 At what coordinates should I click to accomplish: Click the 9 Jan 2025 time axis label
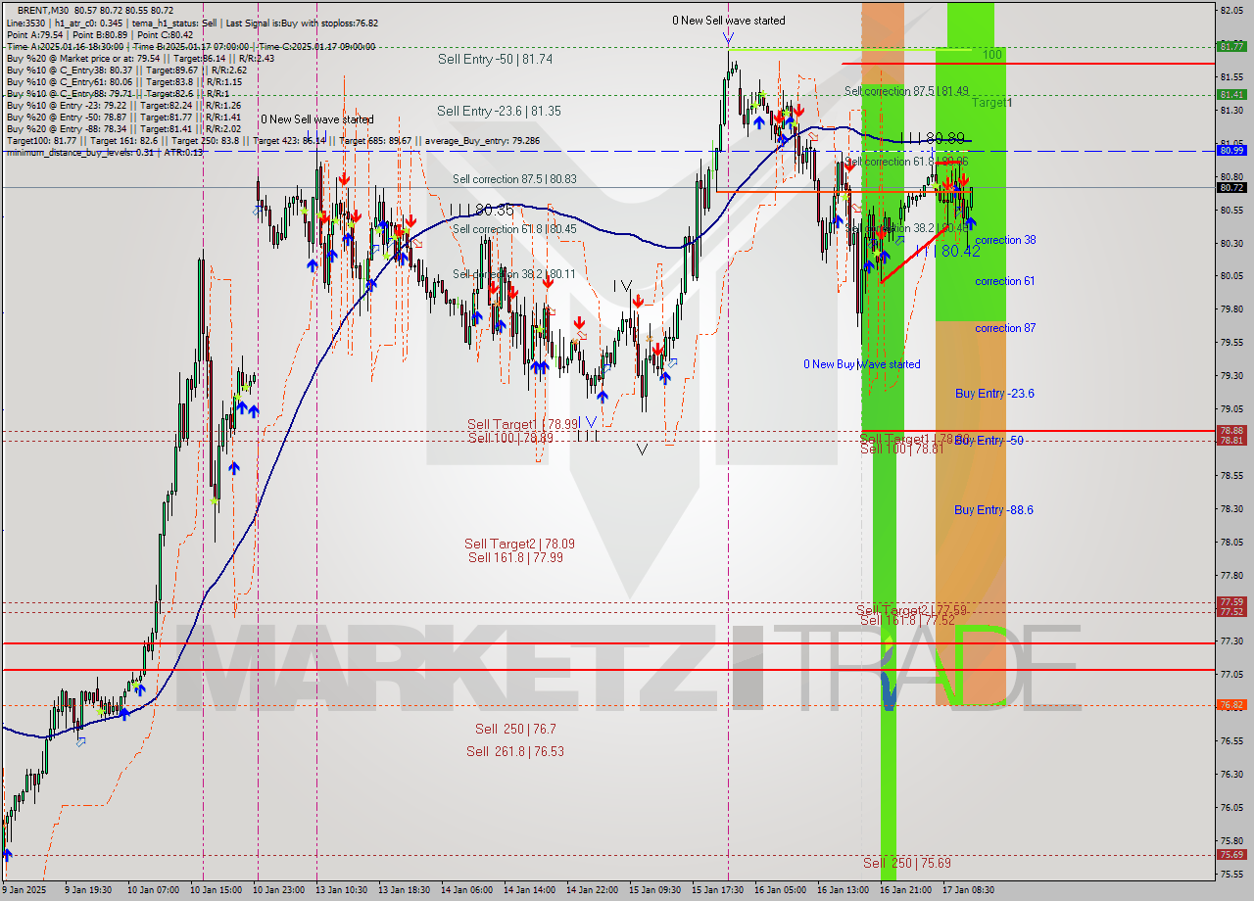[x=24, y=890]
